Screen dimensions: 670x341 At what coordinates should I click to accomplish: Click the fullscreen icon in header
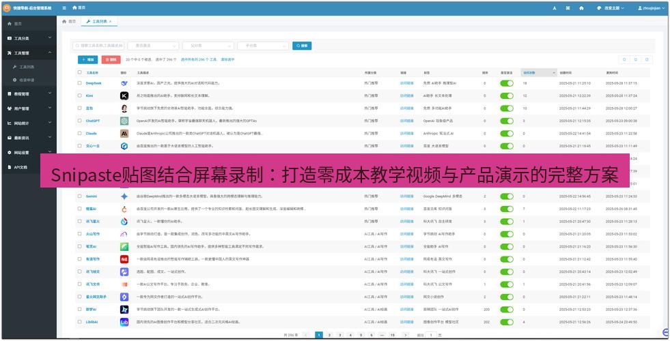[x=568, y=8]
